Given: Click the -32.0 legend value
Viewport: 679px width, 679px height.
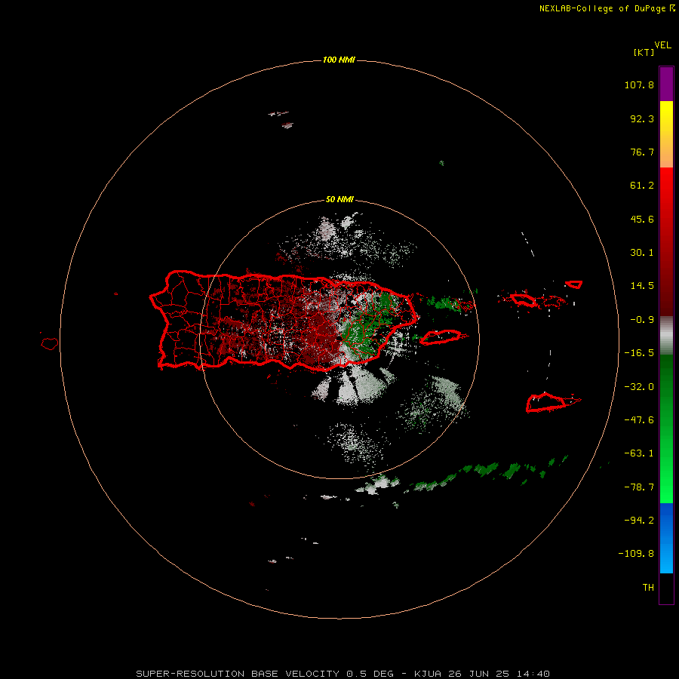Looking at the screenshot, I should tap(639, 387).
